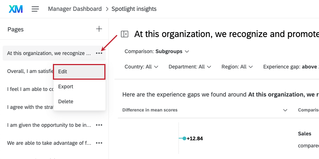The image size is (319, 159).
Task: Open the Department filter dropdown
Action: (x=190, y=67)
